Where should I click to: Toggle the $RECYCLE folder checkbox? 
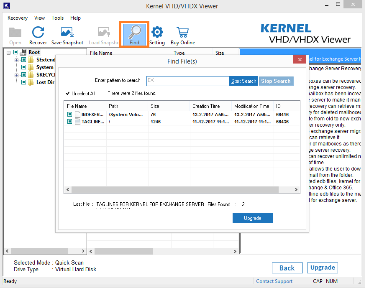point(23,74)
